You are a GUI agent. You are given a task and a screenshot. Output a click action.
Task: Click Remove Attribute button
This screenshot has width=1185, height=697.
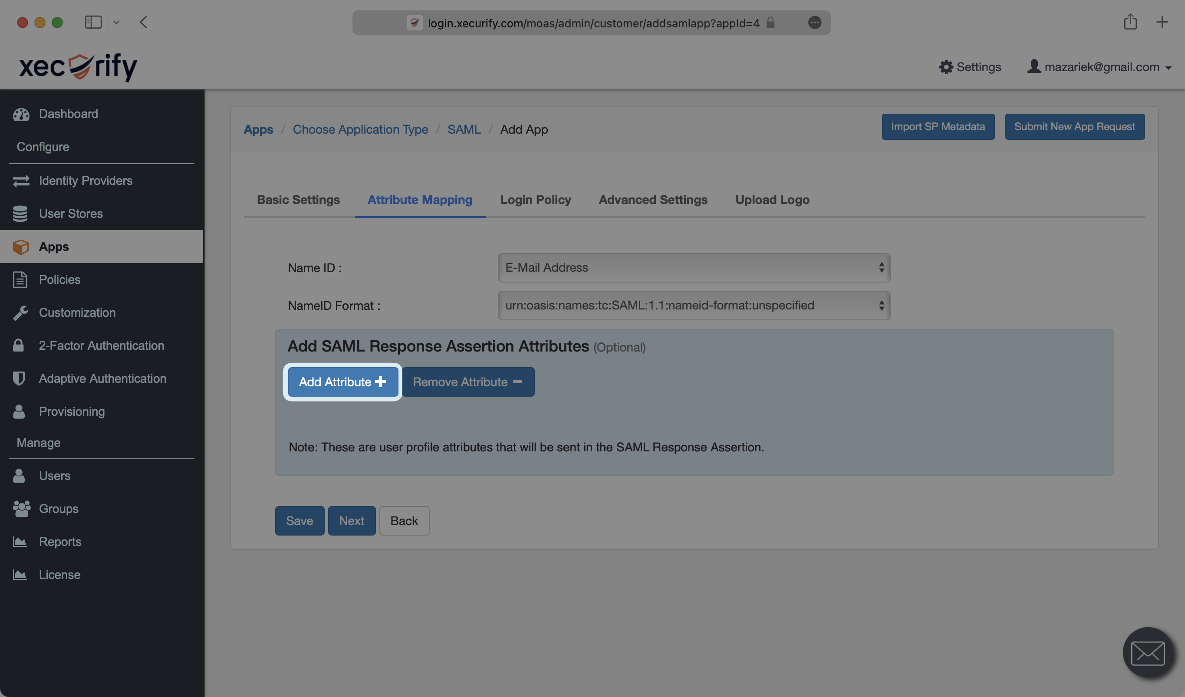467,381
